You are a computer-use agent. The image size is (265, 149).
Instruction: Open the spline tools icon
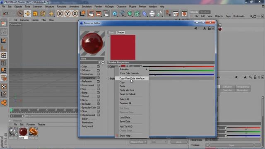tap(122, 14)
